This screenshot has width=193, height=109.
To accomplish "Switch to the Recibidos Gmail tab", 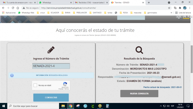I will [91, 2].
